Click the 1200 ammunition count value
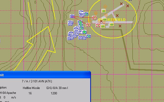 tap(54, 93)
